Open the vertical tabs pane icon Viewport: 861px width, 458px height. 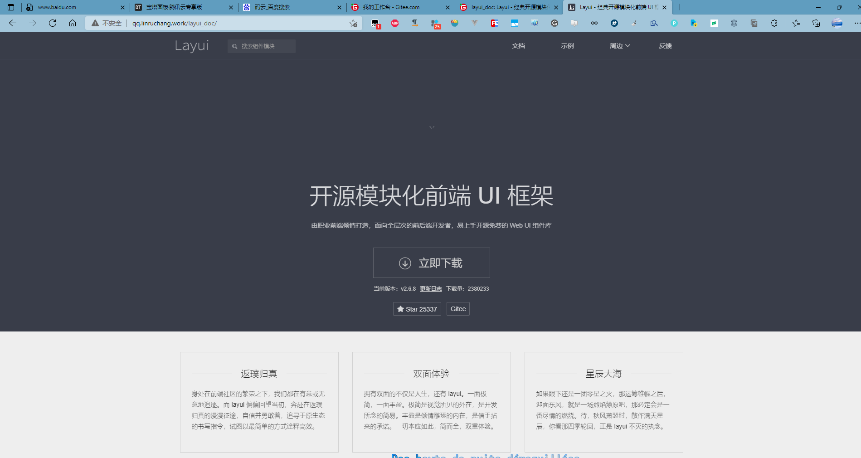coord(10,7)
